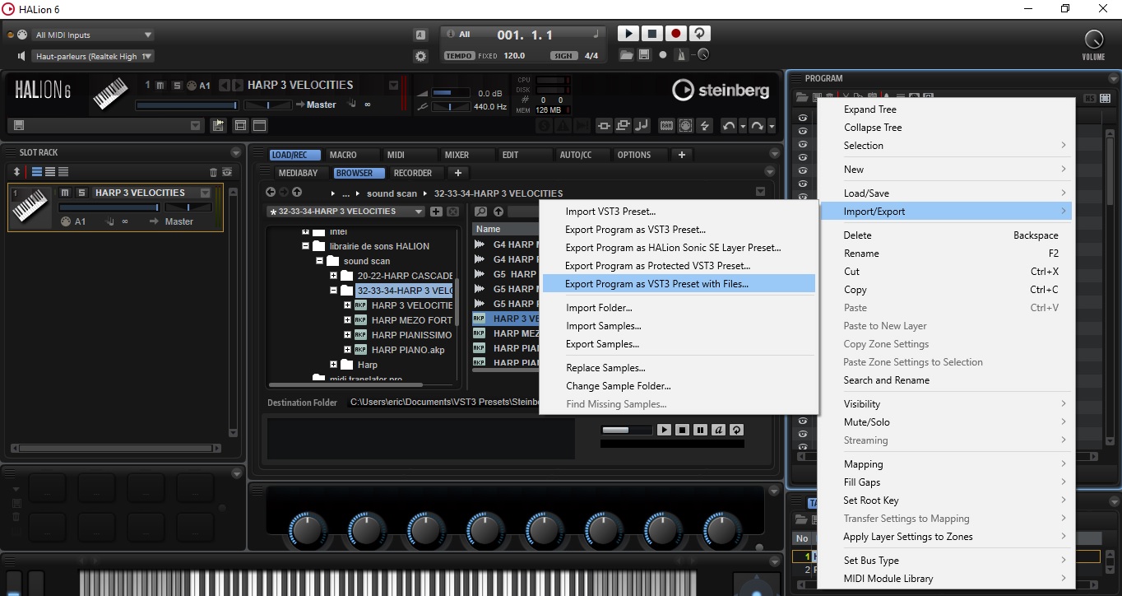
Task: Switch to the MEDIABAY tab
Action: [299, 173]
